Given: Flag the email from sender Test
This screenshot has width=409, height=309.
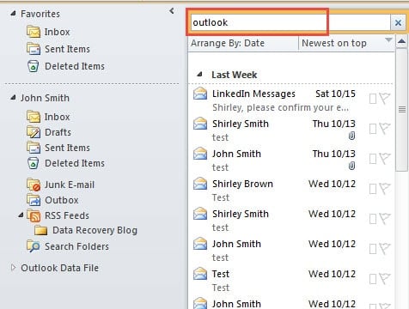Looking at the screenshot, I should pos(385,279).
